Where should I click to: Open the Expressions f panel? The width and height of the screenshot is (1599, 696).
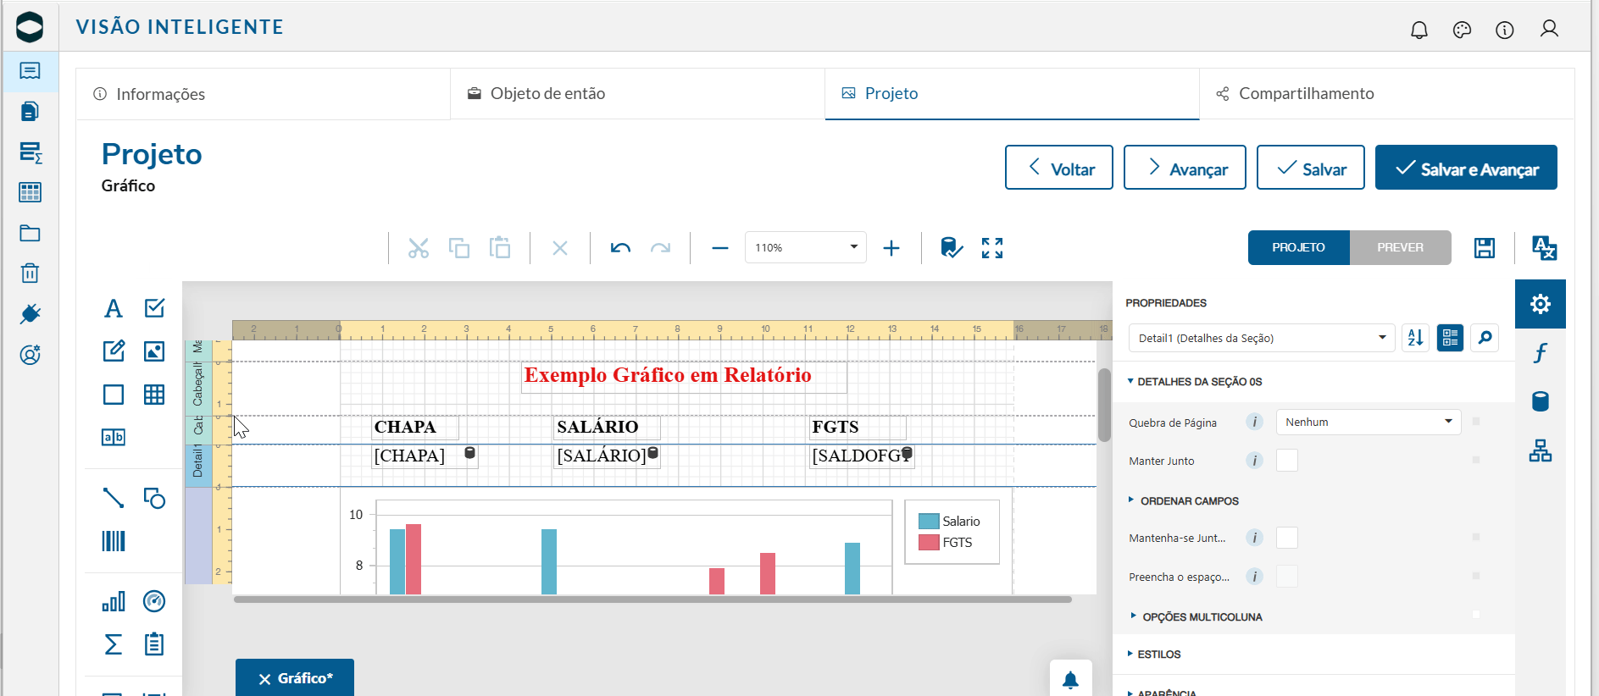click(1541, 352)
